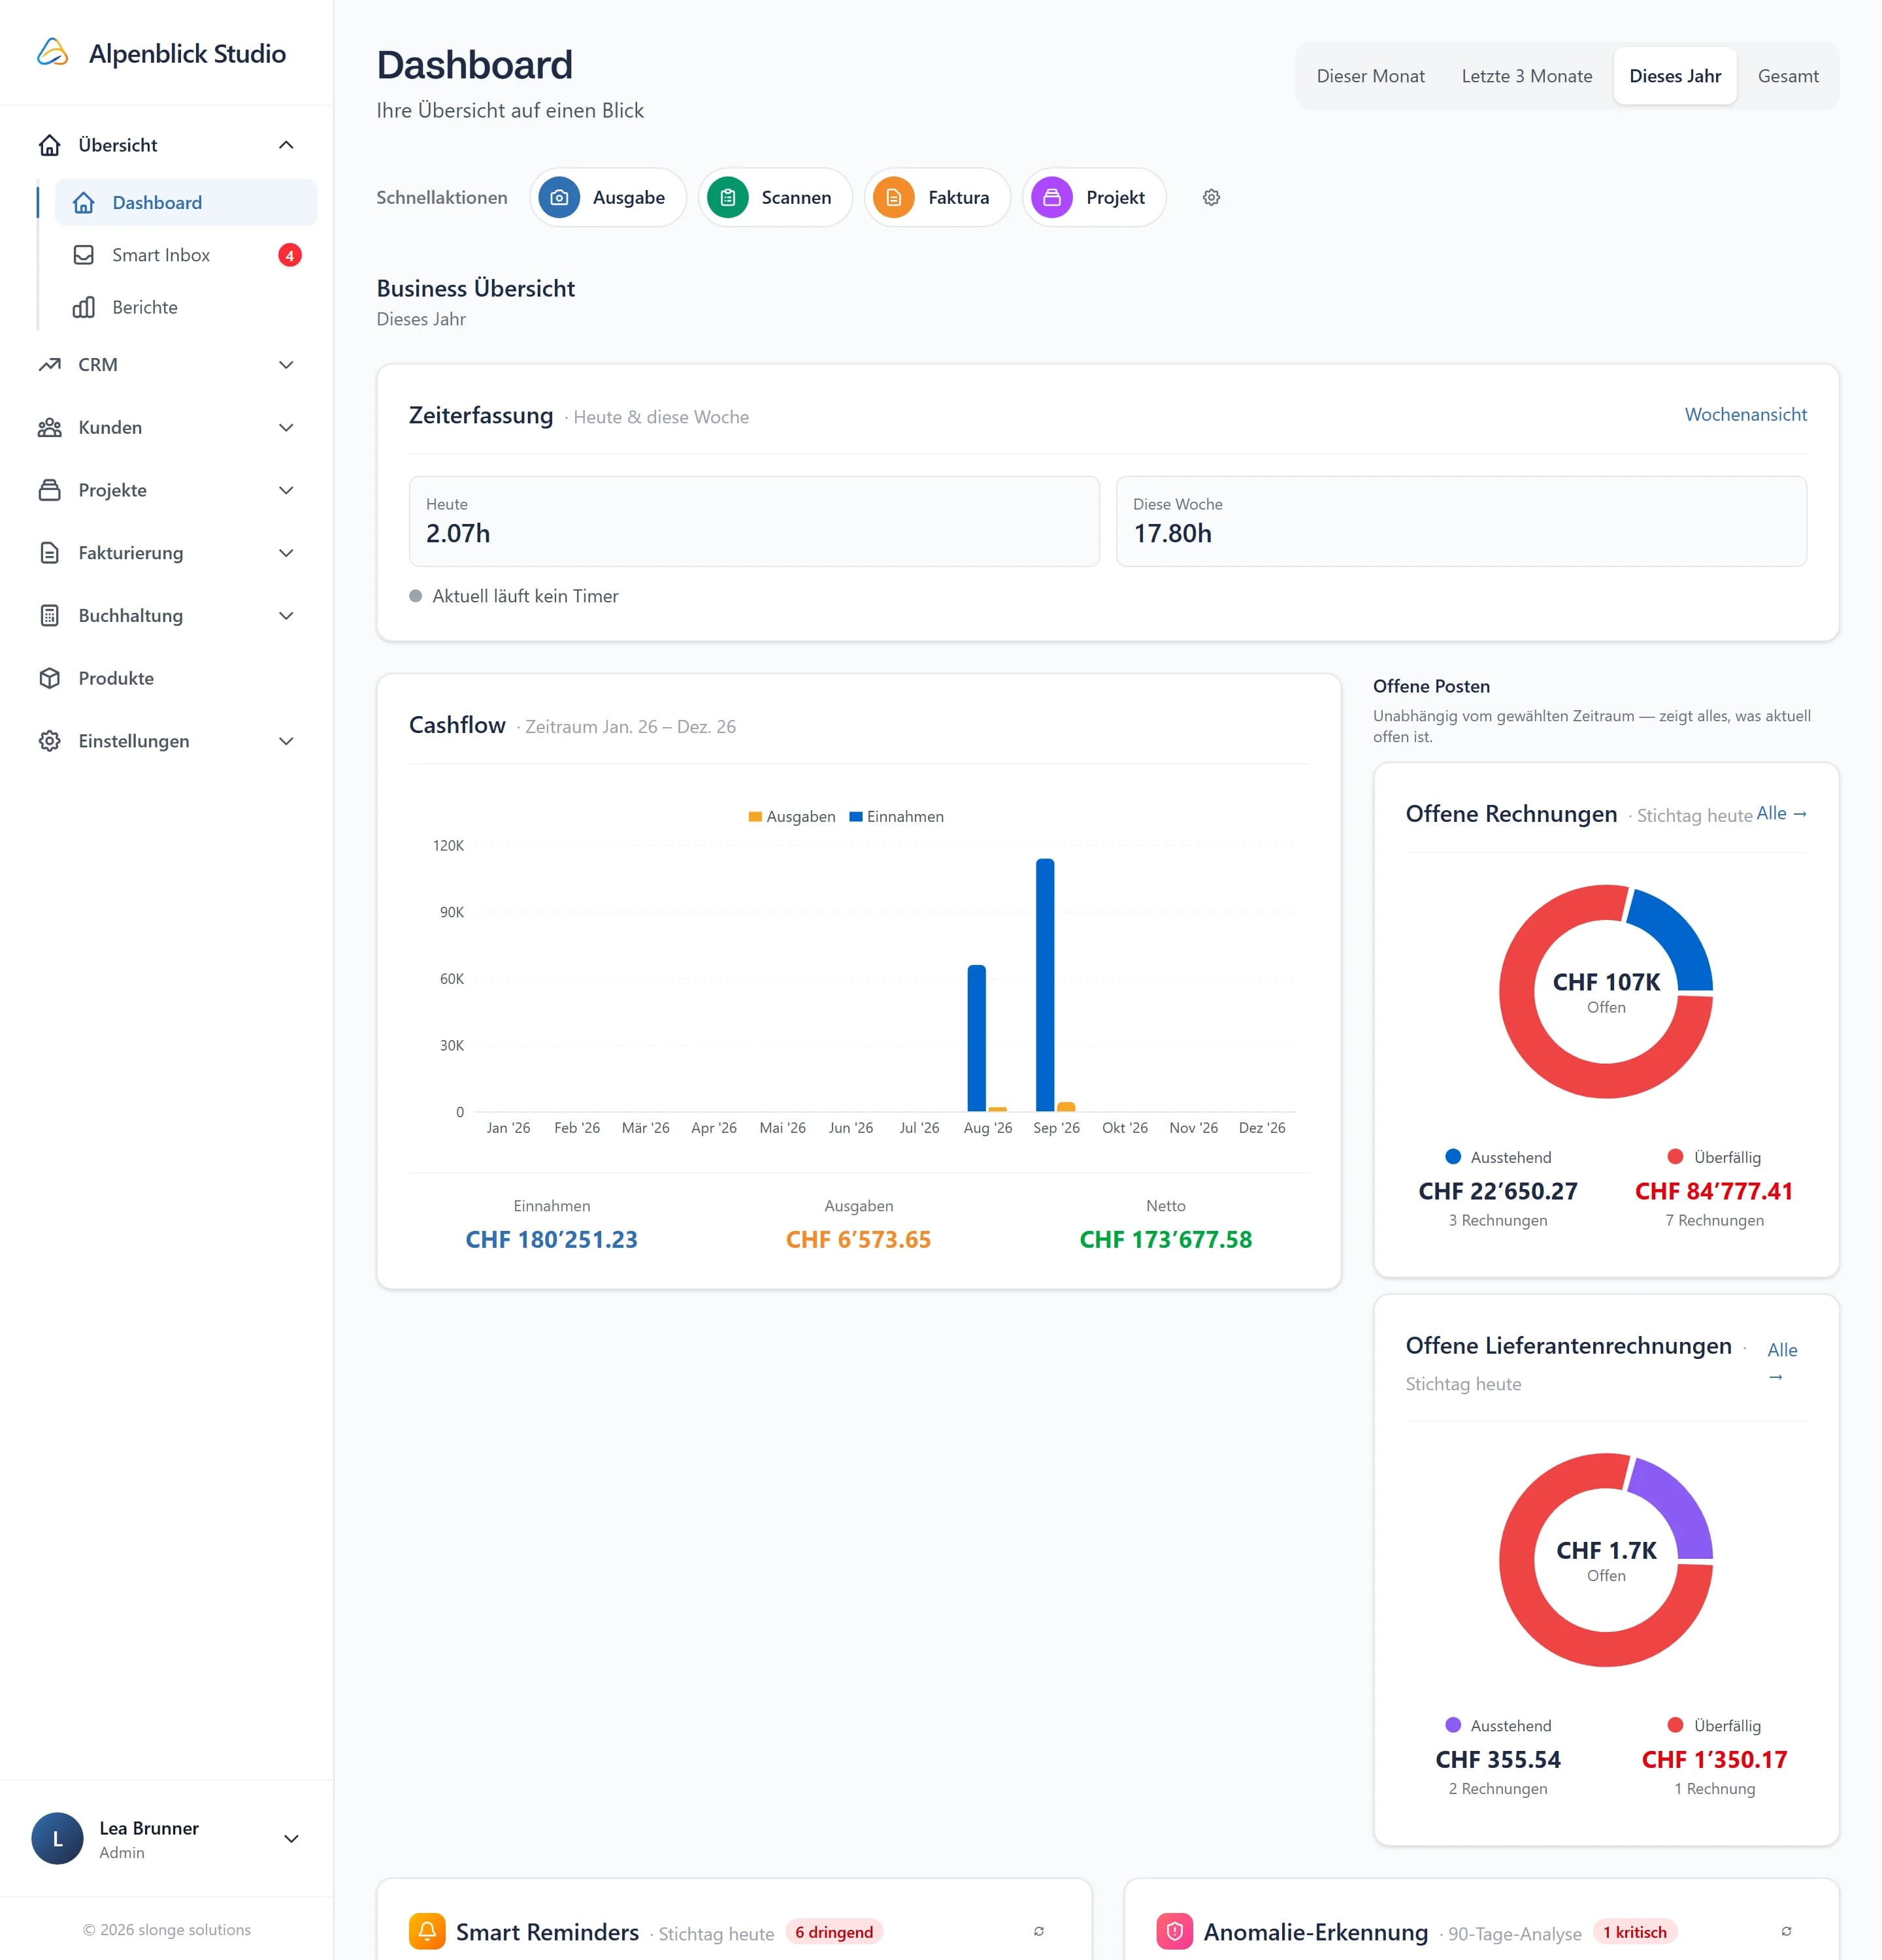
Task: Expand the Projekte menu chevron
Action: tap(286, 490)
